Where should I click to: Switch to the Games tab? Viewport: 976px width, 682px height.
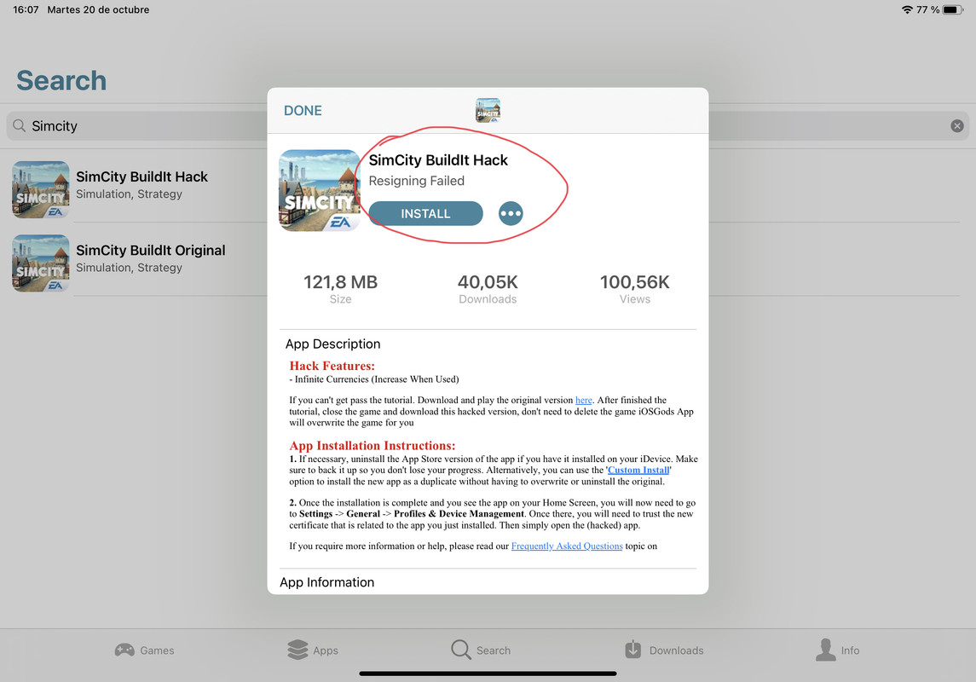tap(144, 650)
